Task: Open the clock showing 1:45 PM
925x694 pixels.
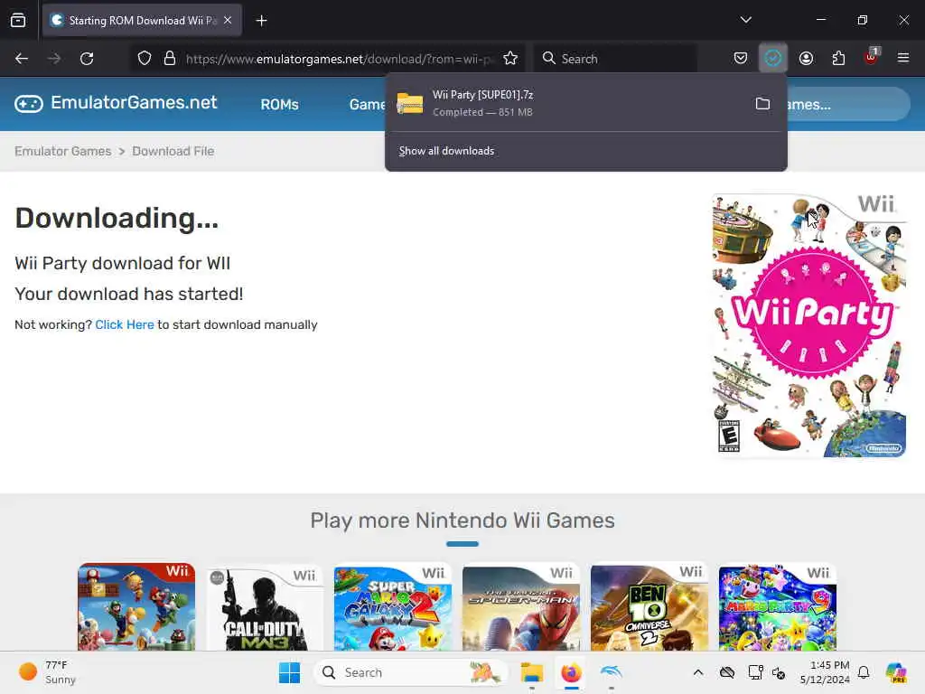Action: tap(825, 672)
